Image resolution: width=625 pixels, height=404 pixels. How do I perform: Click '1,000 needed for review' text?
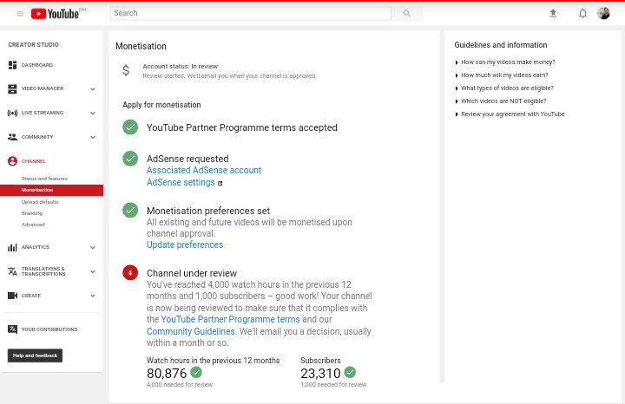tap(333, 385)
